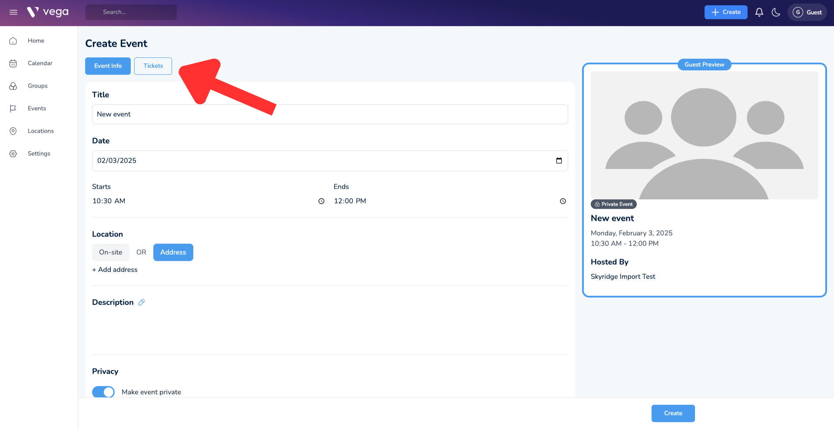Screen dimensions: 834x429
Task: Click the notifications bell icon
Action: [759, 12]
